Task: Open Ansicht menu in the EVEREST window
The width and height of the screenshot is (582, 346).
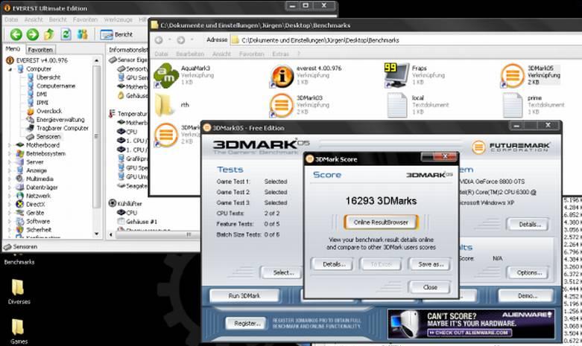Action: [34, 19]
